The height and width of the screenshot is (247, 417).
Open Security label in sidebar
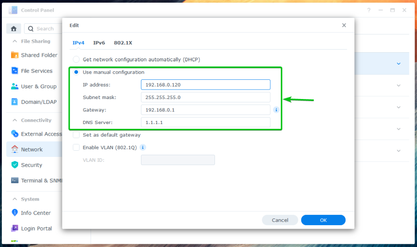pos(31,165)
